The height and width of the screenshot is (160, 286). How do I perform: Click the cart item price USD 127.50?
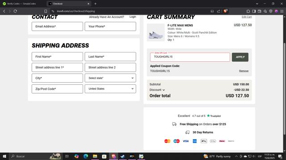tap(243, 25)
